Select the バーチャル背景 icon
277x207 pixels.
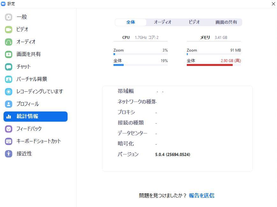click(x=9, y=79)
